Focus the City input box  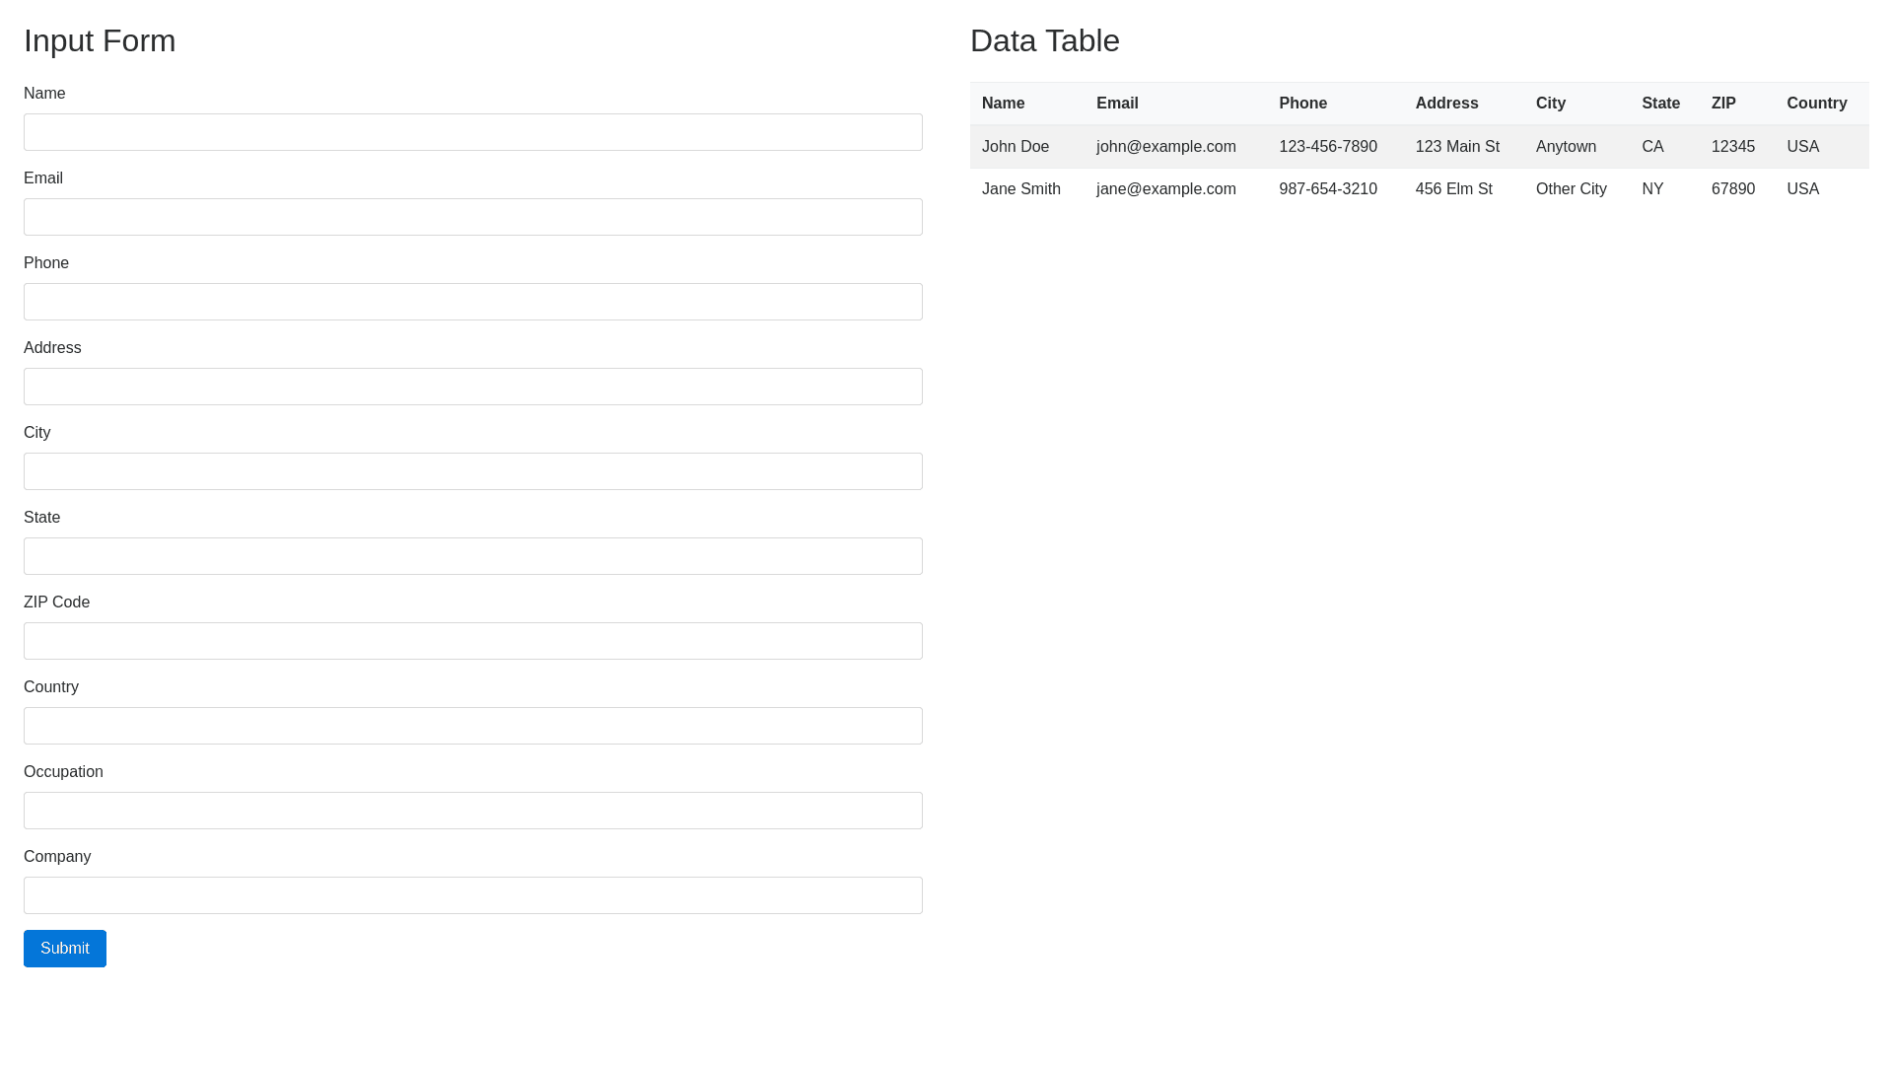473,471
